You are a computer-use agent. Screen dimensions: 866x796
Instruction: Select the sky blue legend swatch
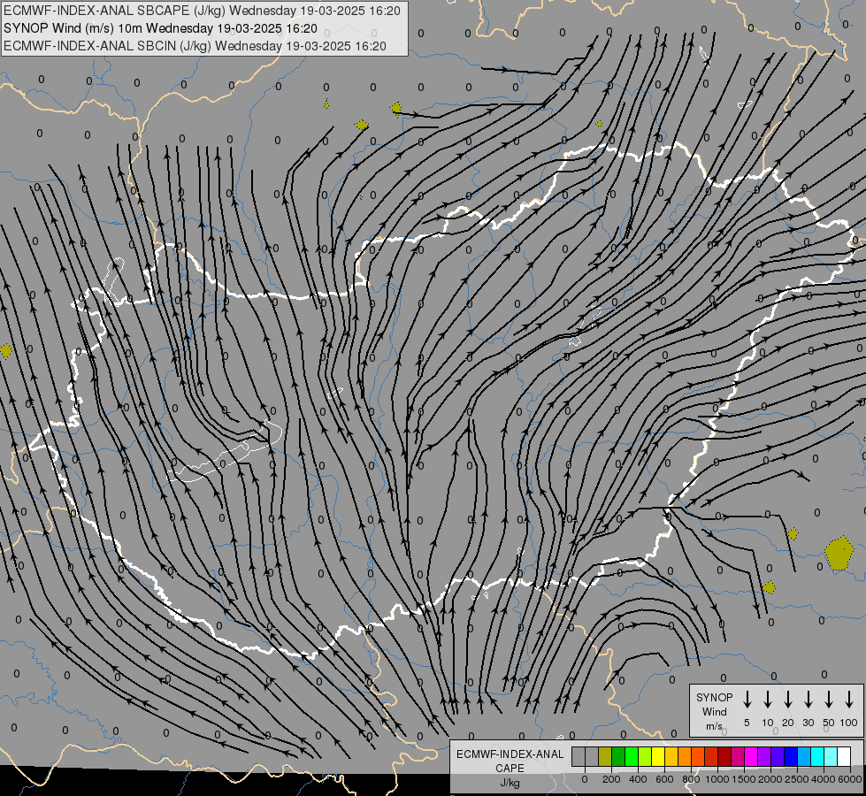[x=803, y=756]
